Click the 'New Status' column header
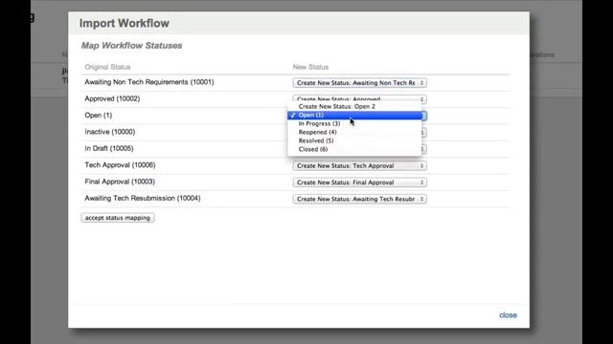 (310, 67)
